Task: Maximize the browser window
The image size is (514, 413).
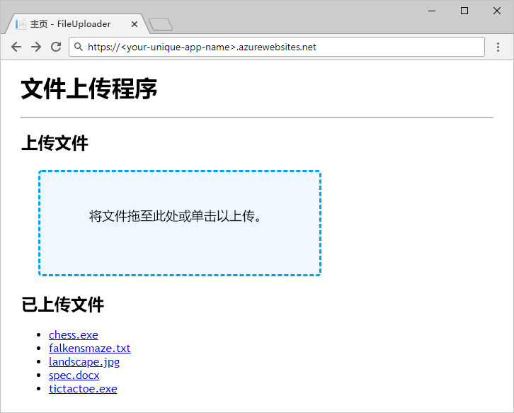Action: click(464, 11)
